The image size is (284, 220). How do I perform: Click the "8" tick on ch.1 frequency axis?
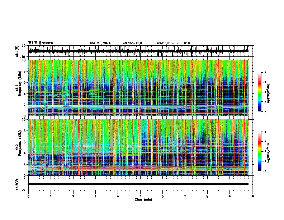25,71
